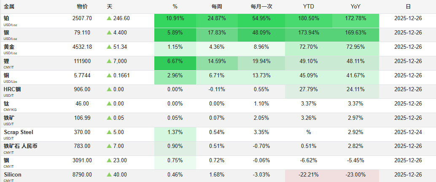Click the green arrow next to 0.1661
The image size is (436, 182).
point(109,76)
